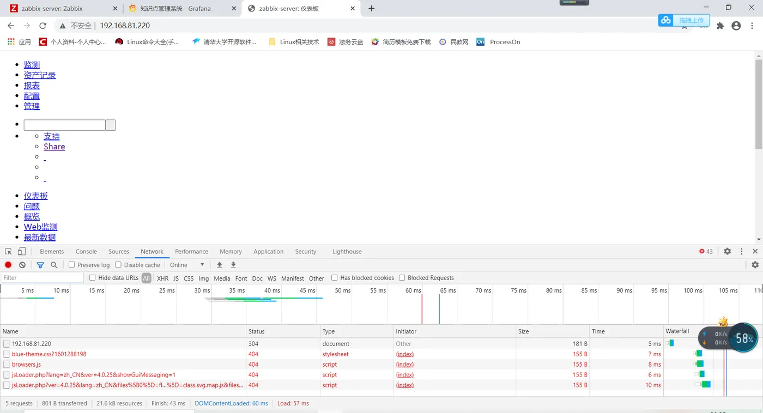This screenshot has height=413, width=763.
Task: Close the zabbix-server: Zabbix tab
Action: [x=114, y=8]
